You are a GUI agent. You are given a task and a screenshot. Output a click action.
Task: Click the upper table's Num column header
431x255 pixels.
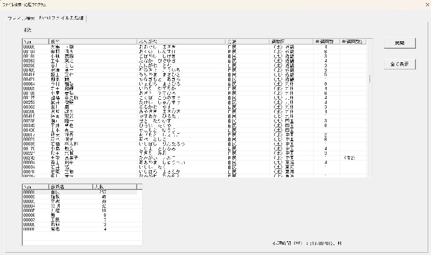tap(35, 42)
